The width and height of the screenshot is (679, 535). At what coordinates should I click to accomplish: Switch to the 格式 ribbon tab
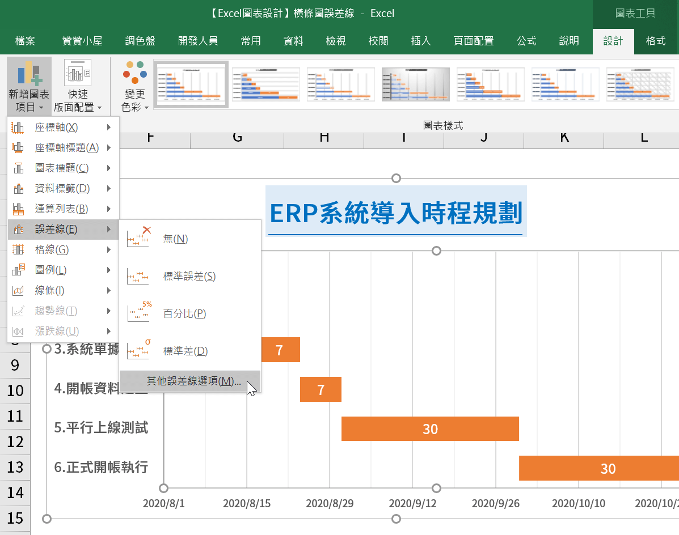[x=655, y=41]
